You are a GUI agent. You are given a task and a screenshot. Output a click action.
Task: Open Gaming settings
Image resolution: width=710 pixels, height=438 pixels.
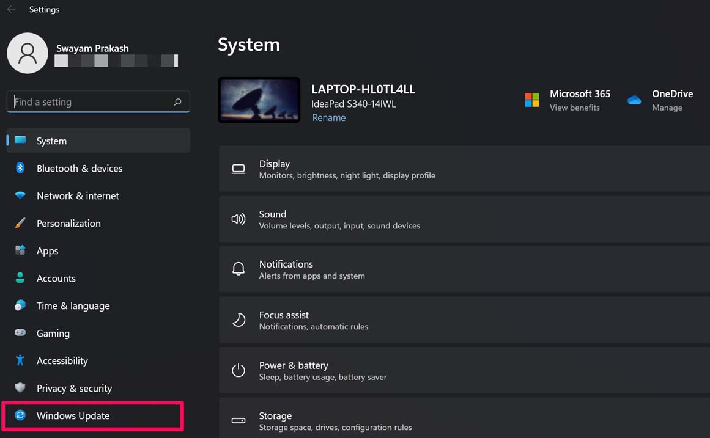[53, 333]
